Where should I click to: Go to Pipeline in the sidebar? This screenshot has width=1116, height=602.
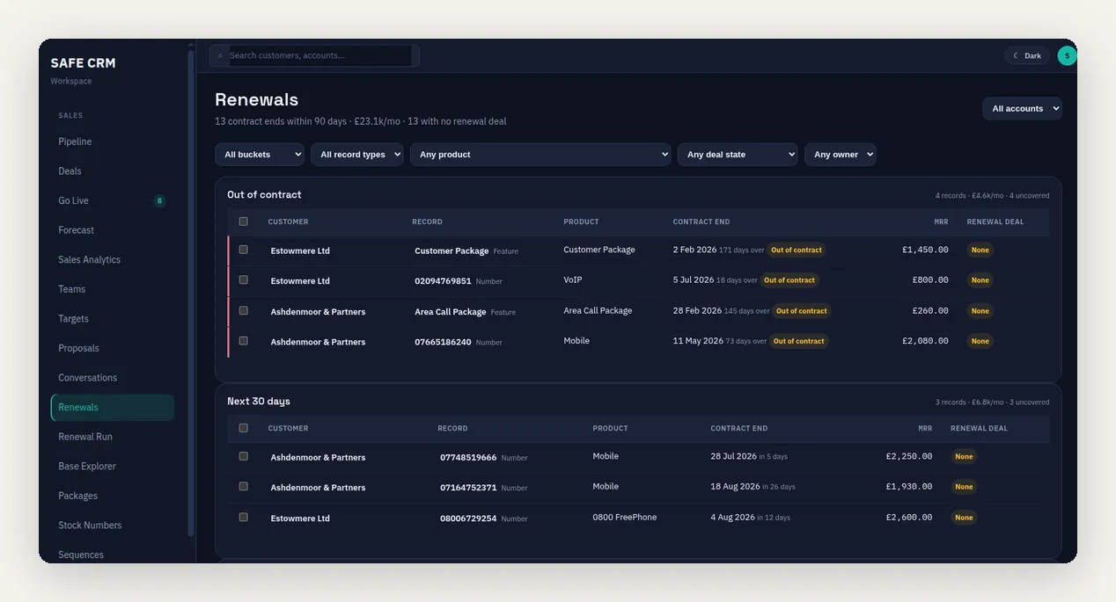(x=113, y=141)
